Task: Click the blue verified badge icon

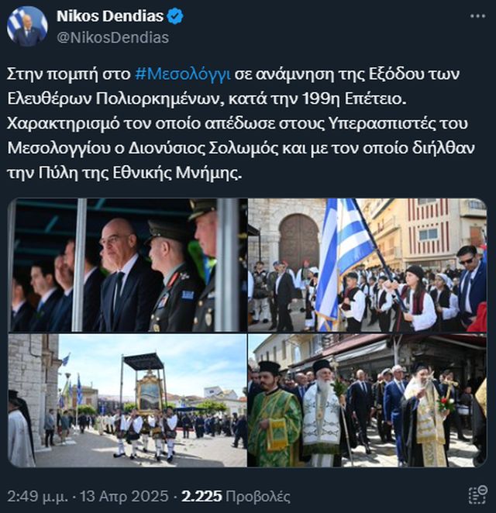Action: click(175, 16)
